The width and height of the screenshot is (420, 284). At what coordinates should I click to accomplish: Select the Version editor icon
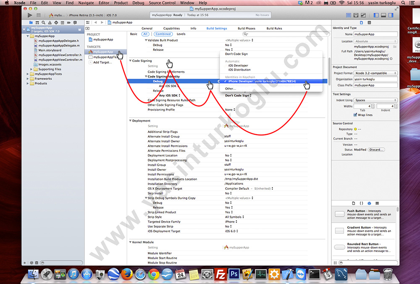363,15
